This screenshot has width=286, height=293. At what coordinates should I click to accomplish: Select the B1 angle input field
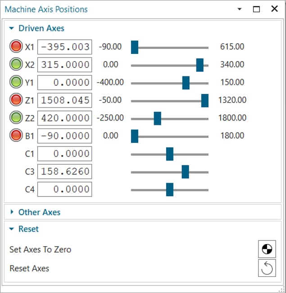[64, 136]
